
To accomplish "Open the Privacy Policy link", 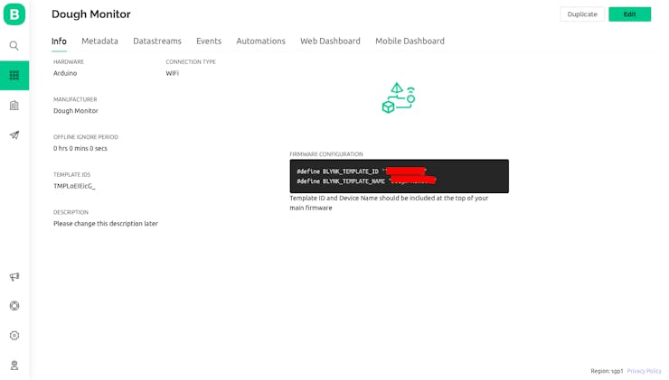I will pyautogui.click(x=644, y=371).
